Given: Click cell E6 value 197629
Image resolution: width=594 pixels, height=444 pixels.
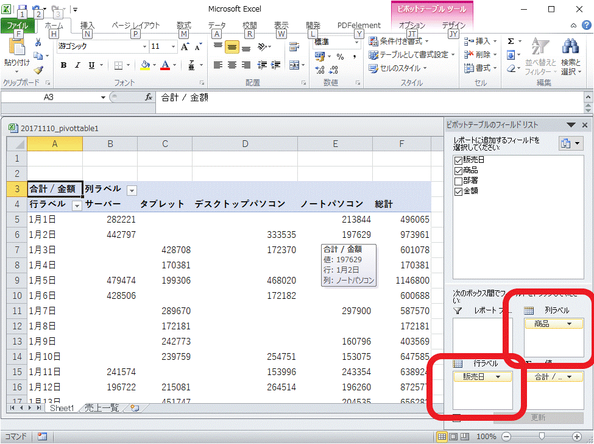Looking at the screenshot, I should click(x=335, y=235).
